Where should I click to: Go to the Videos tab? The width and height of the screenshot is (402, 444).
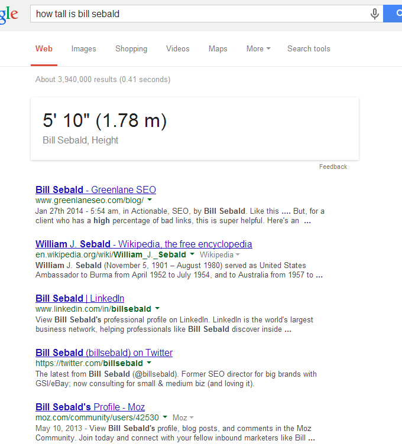178,48
